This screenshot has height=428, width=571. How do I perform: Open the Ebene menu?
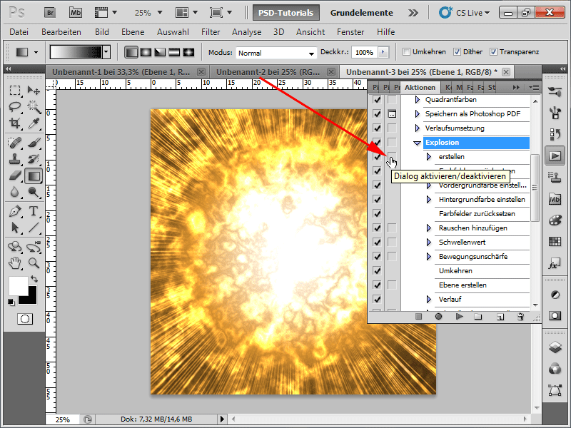133,32
